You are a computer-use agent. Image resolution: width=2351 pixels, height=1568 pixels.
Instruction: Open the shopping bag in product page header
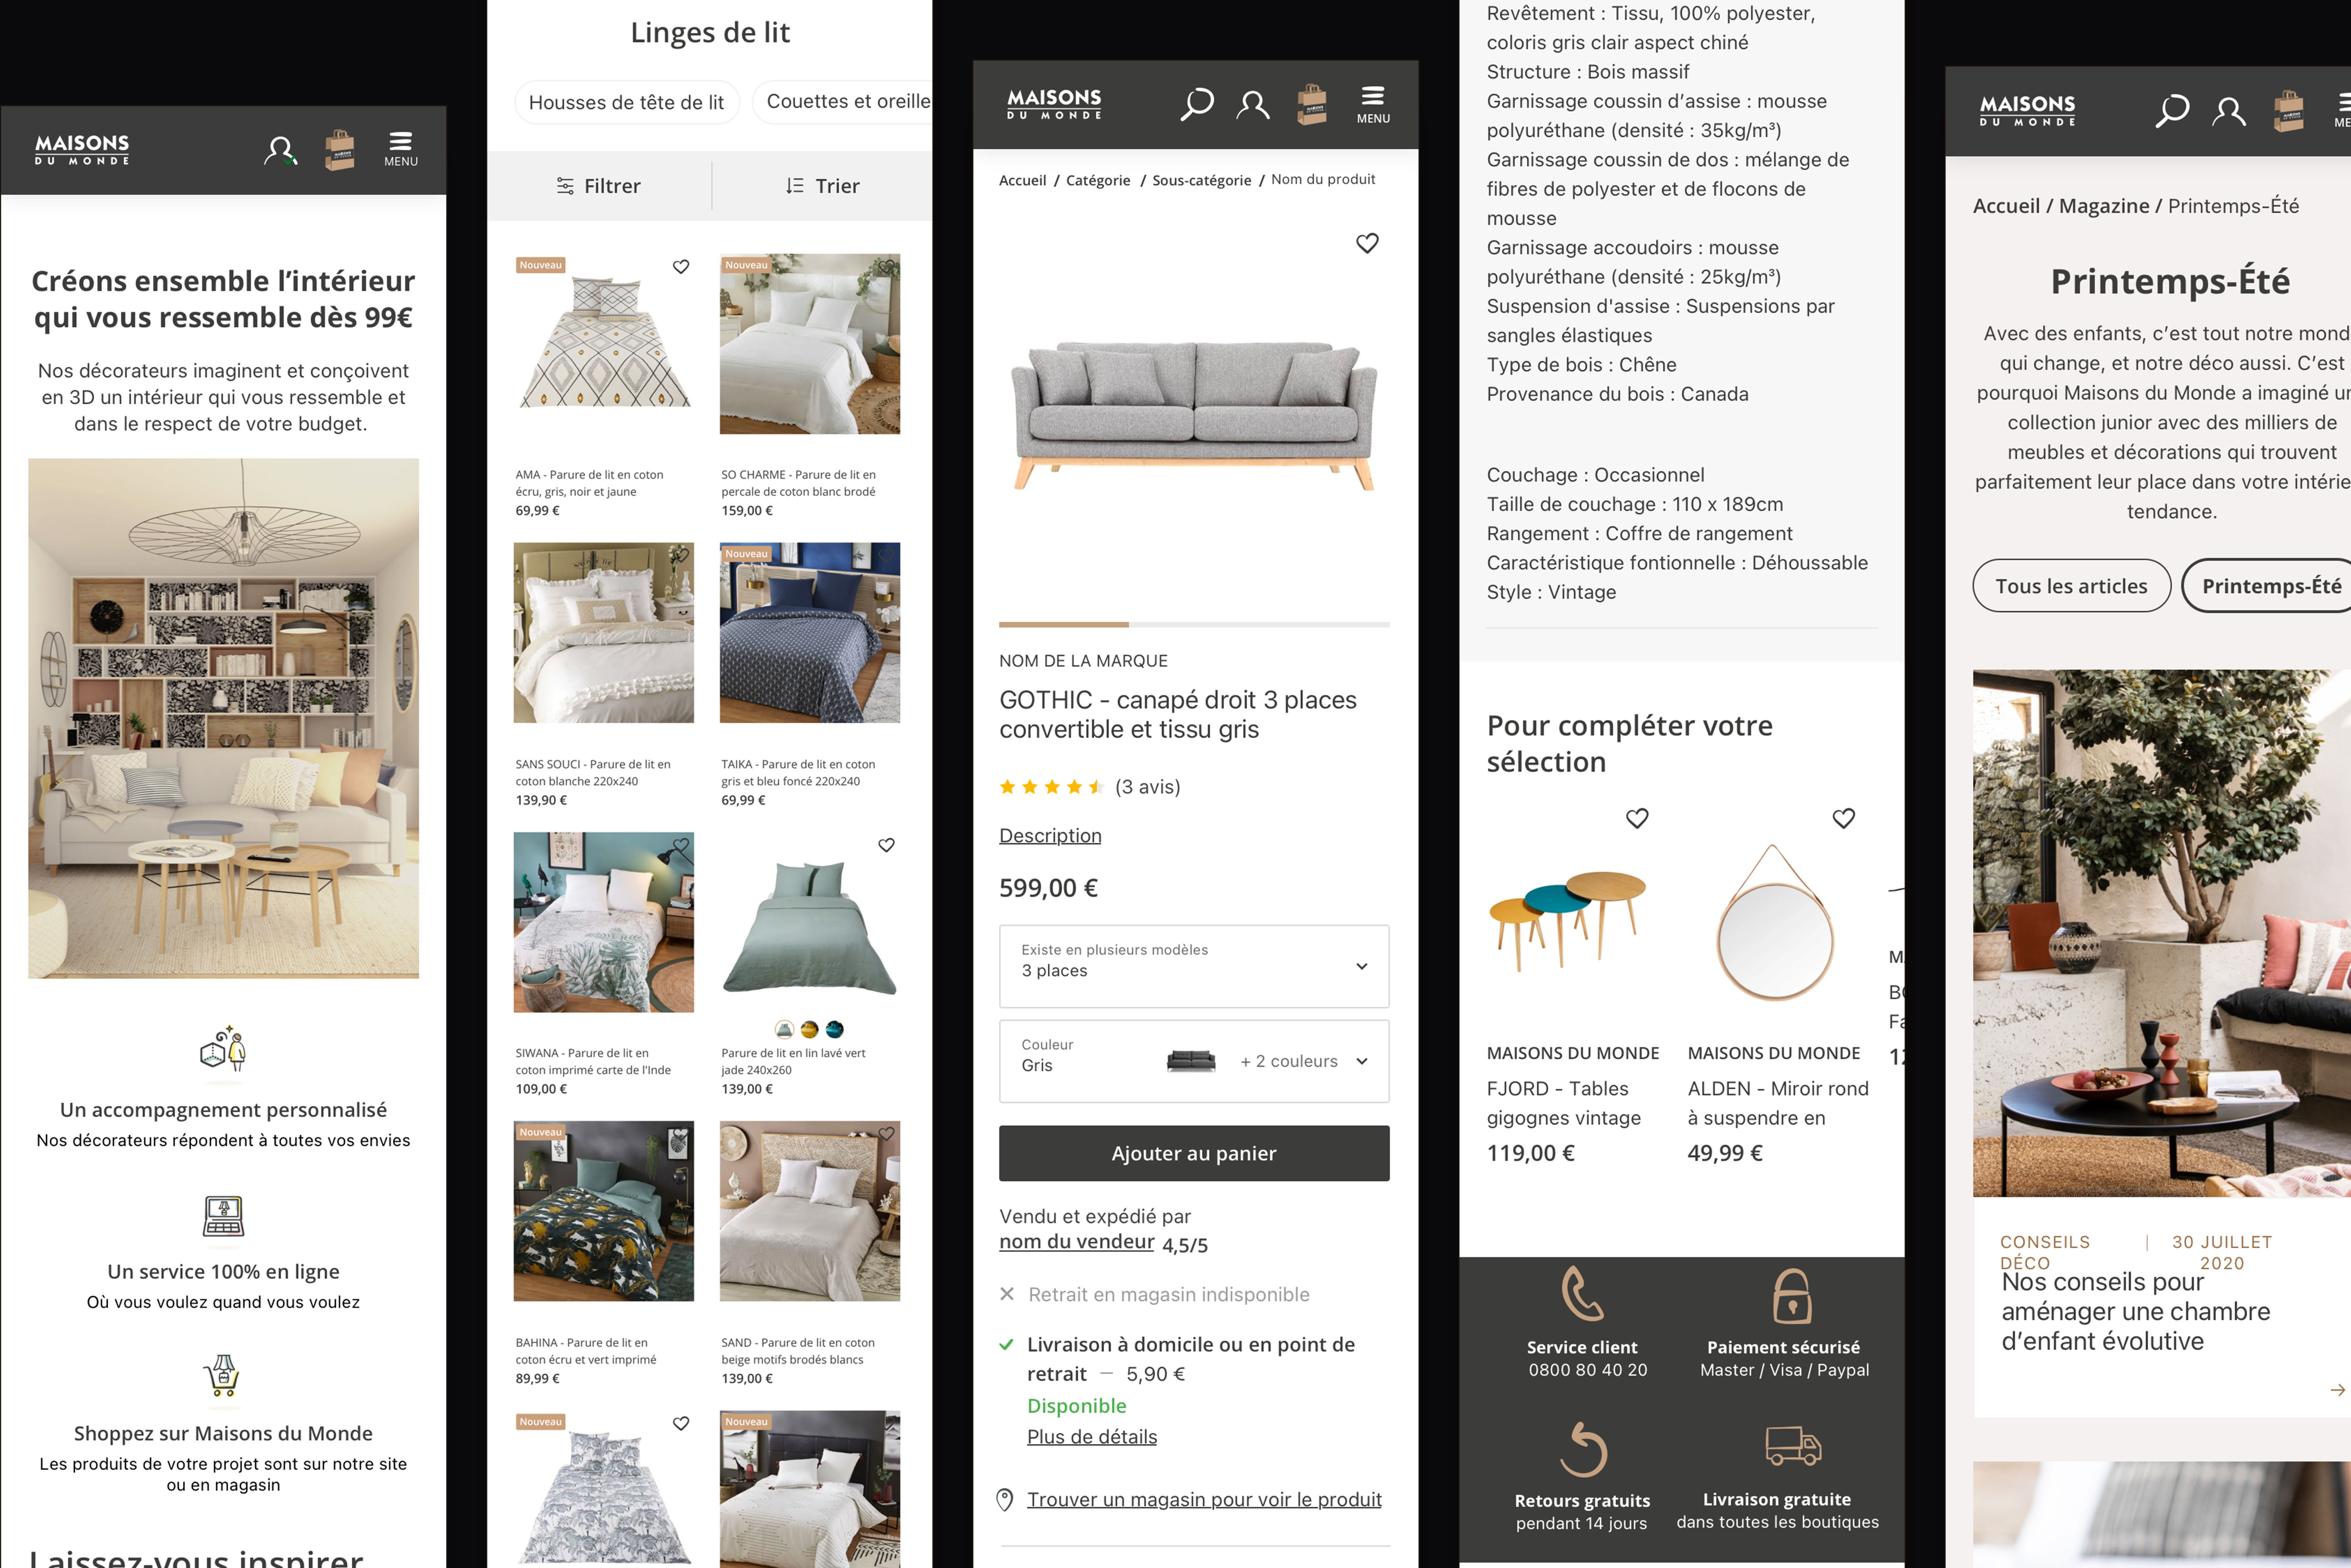click(x=1311, y=104)
